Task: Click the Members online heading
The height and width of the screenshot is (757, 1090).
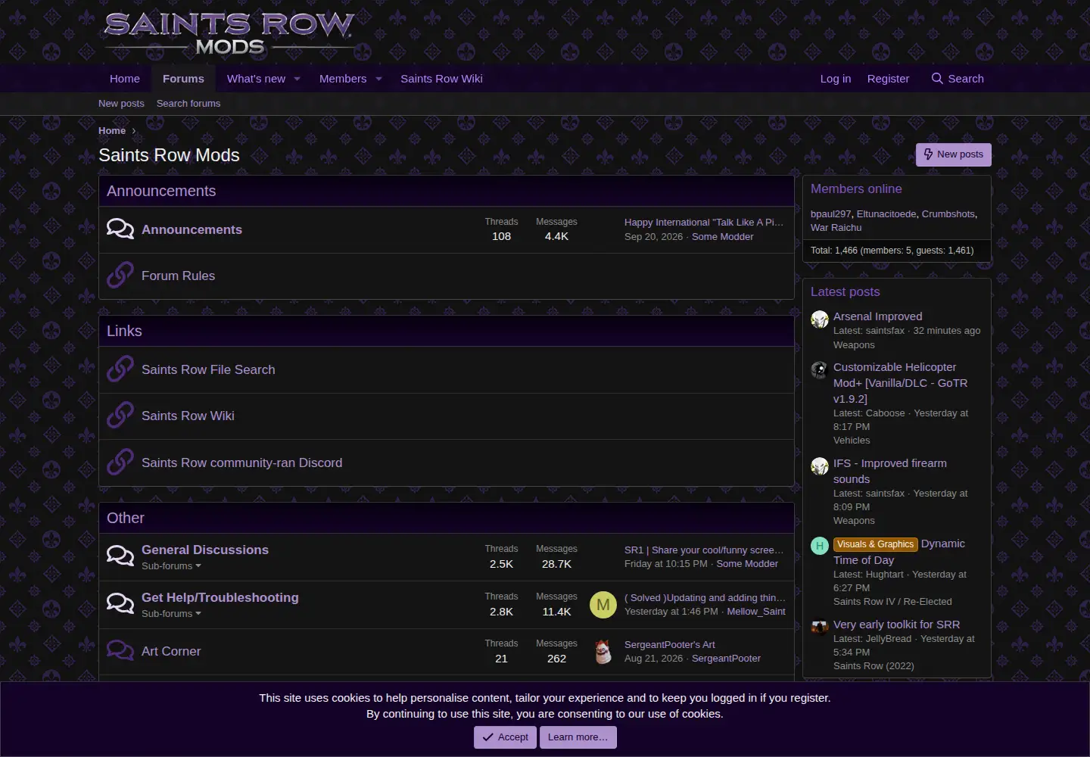Action: (856, 189)
